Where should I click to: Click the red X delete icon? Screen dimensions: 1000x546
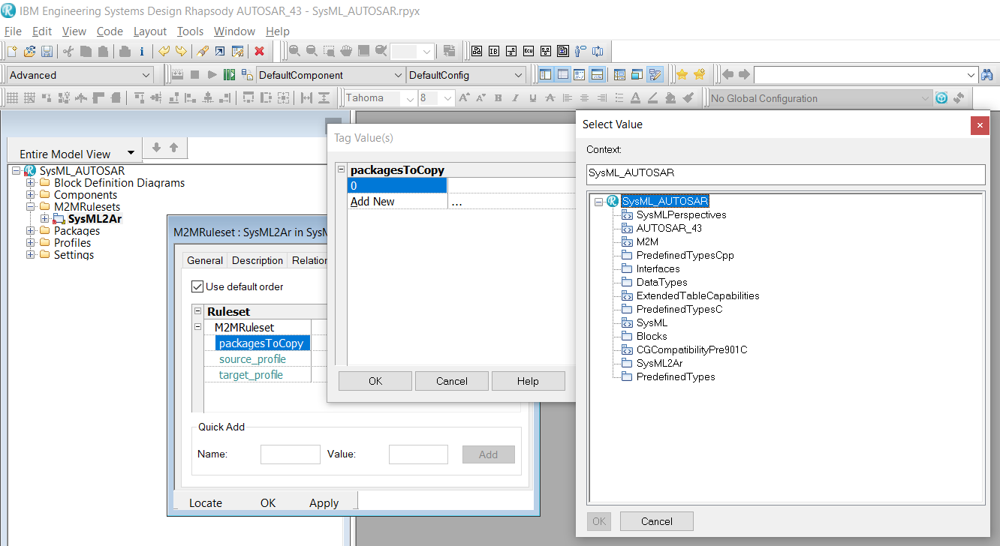coord(260,51)
